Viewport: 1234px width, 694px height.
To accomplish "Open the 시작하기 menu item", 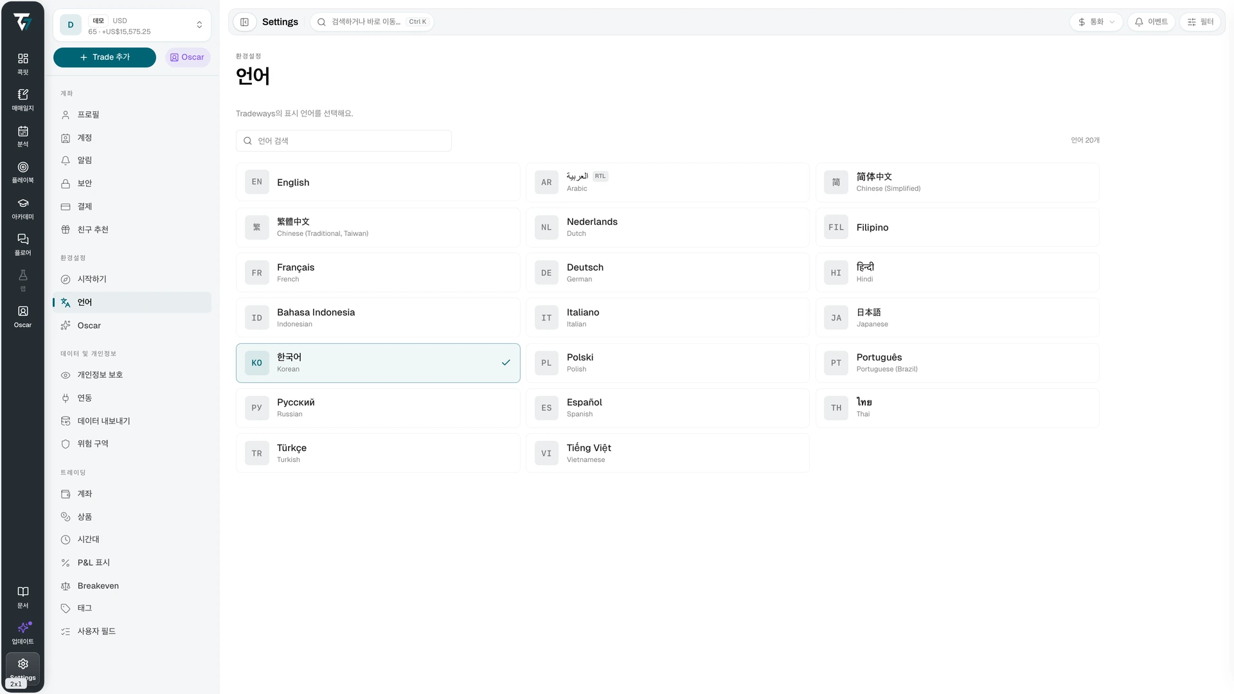I will click(132, 279).
